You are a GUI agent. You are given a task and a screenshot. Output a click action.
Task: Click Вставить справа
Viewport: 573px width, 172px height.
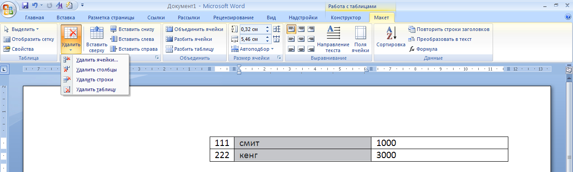coord(134,49)
